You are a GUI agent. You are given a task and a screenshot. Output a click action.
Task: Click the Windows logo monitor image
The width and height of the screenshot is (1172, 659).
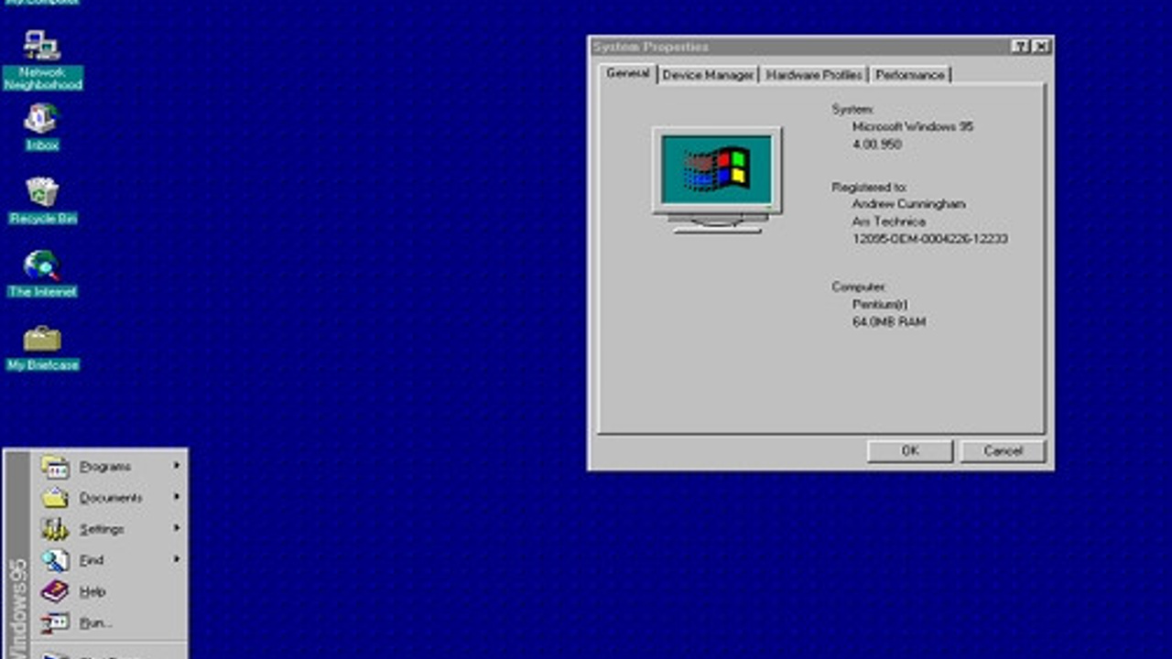(717, 179)
